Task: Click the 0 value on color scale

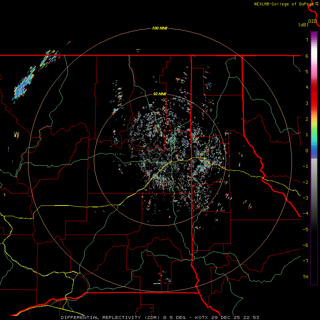Action: [x=307, y=151]
